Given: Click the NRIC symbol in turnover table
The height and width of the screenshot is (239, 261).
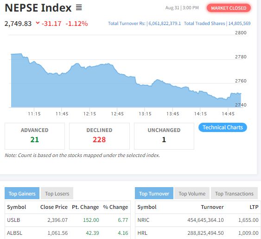Looking at the screenshot, I should [143, 220].
